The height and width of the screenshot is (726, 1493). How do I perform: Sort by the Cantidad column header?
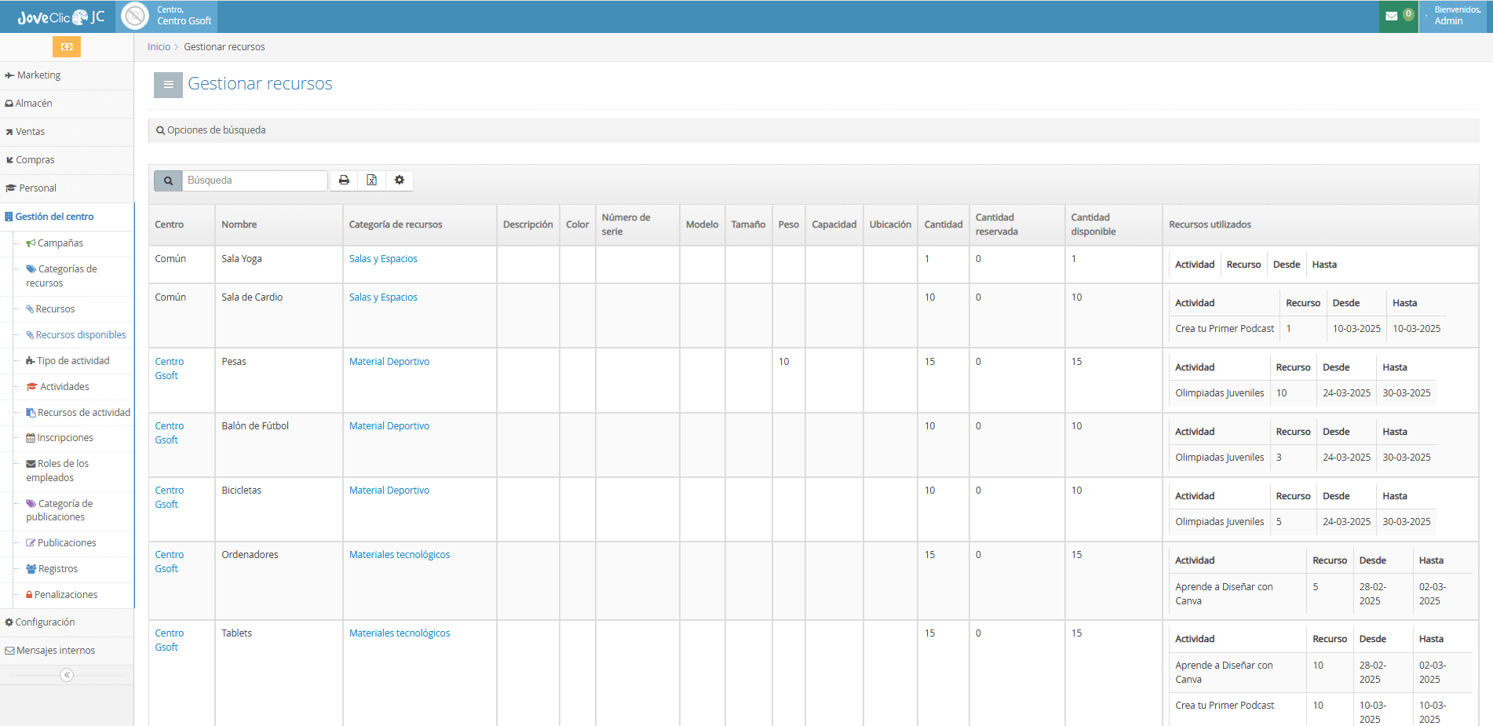(944, 224)
